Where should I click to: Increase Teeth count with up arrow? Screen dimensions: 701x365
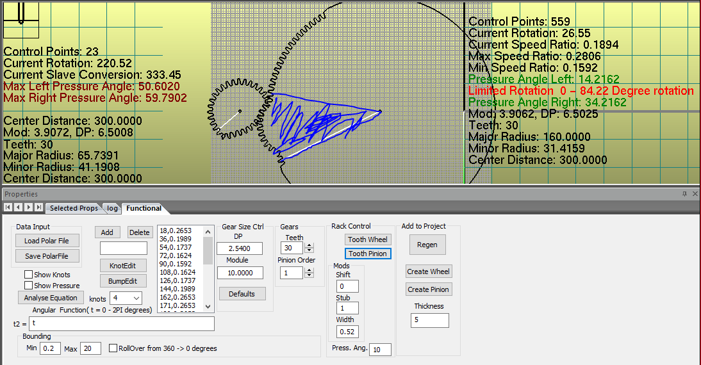click(309, 245)
